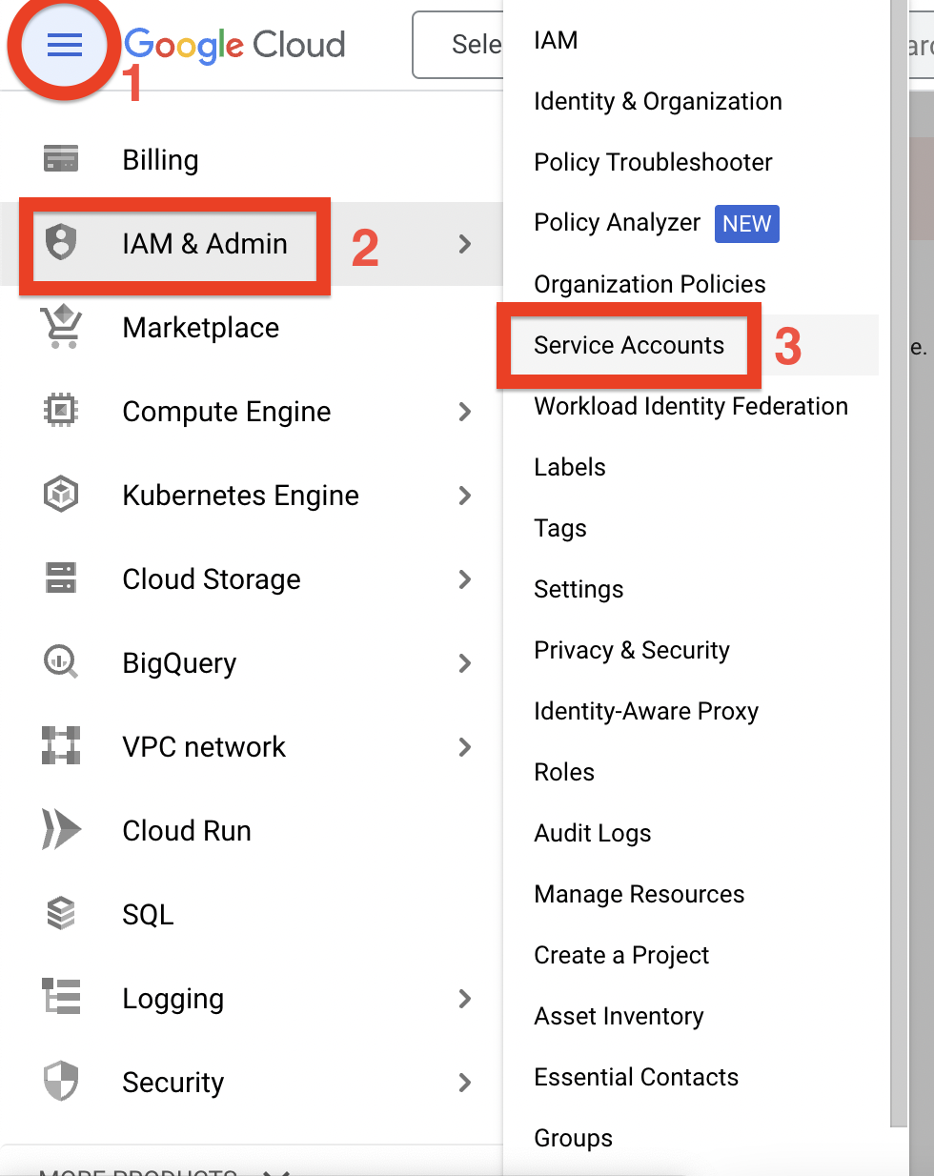
Task: Open Workload Identity Federation
Action: pos(691,406)
